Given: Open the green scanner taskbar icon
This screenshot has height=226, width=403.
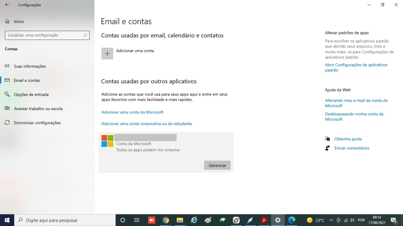Looking at the screenshot, I should pyautogui.click(x=222, y=220).
